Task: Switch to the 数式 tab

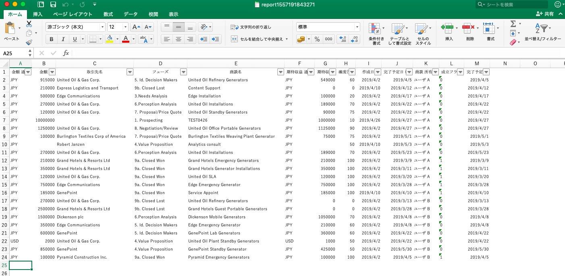Action: click(x=108, y=14)
